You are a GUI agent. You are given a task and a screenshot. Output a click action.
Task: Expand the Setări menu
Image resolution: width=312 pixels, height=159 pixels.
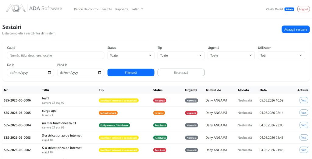pos(137,9)
